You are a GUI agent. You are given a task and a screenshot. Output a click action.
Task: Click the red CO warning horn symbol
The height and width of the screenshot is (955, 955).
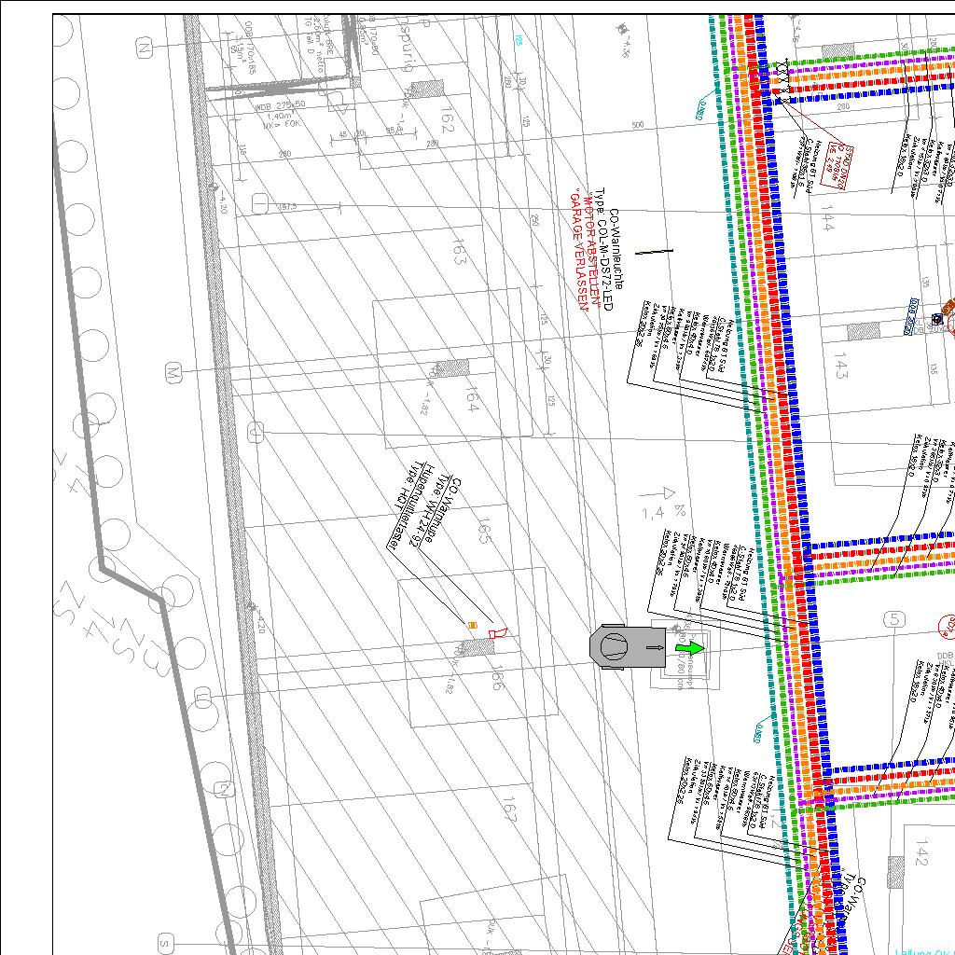pos(497,633)
